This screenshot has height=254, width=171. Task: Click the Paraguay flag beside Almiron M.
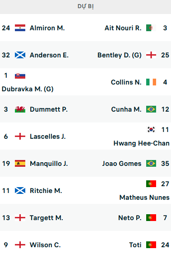(x=20, y=28)
